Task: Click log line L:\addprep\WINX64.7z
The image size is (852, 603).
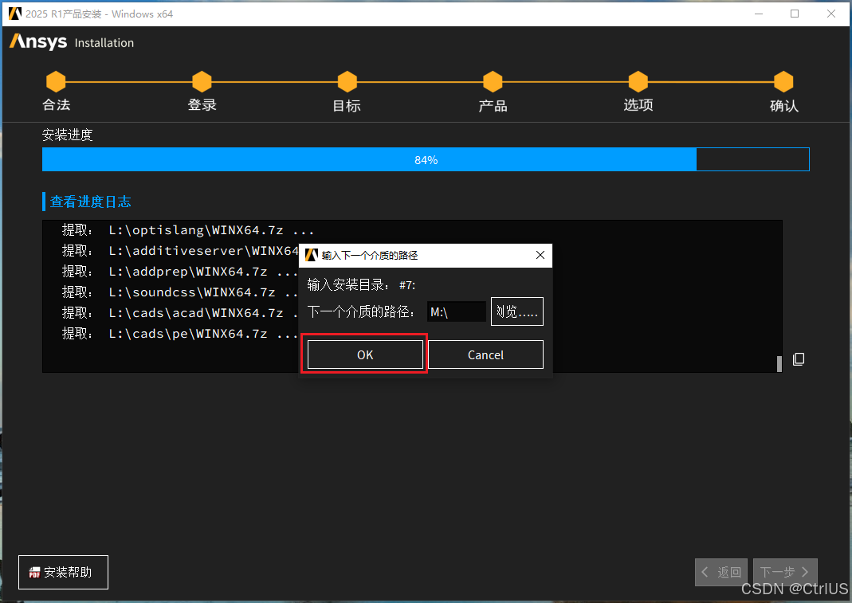Action: (180, 272)
